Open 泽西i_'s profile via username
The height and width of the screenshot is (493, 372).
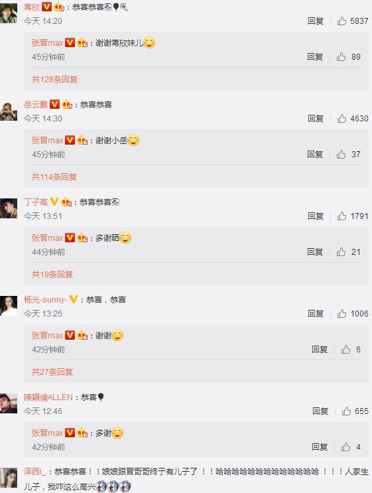pos(35,471)
